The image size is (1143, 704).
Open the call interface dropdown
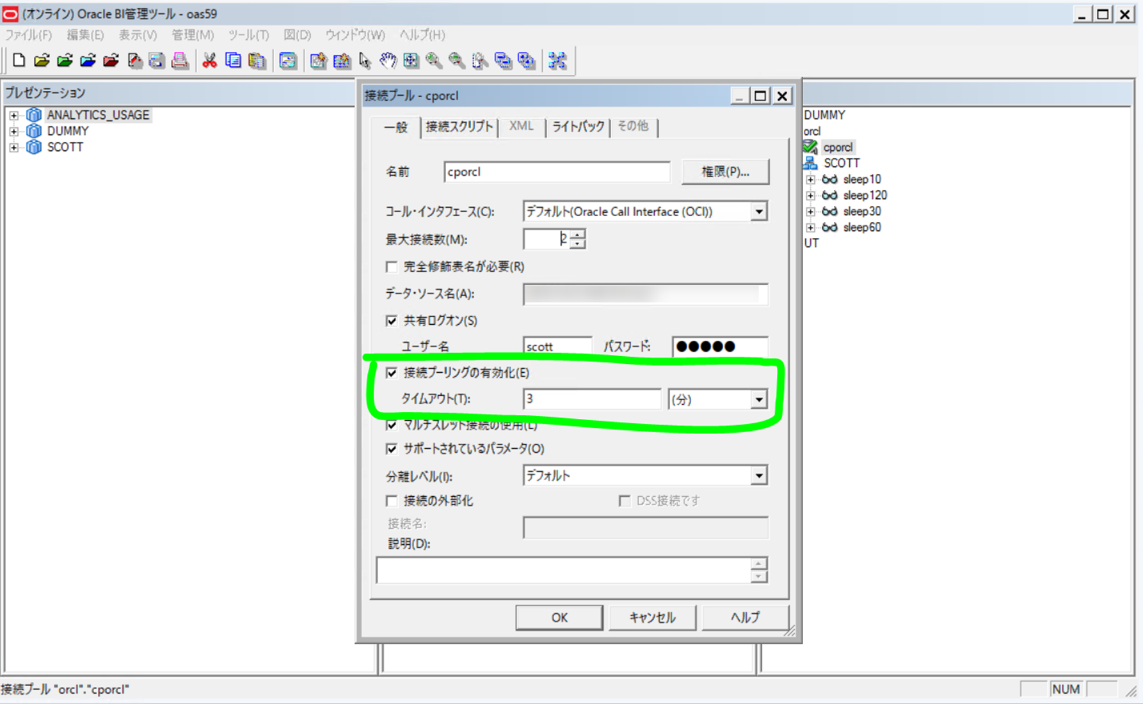tap(758, 212)
